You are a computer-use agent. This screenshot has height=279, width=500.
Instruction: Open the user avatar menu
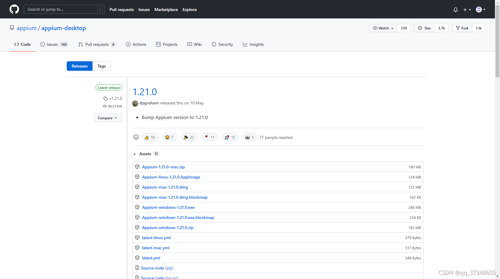click(x=481, y=10)
